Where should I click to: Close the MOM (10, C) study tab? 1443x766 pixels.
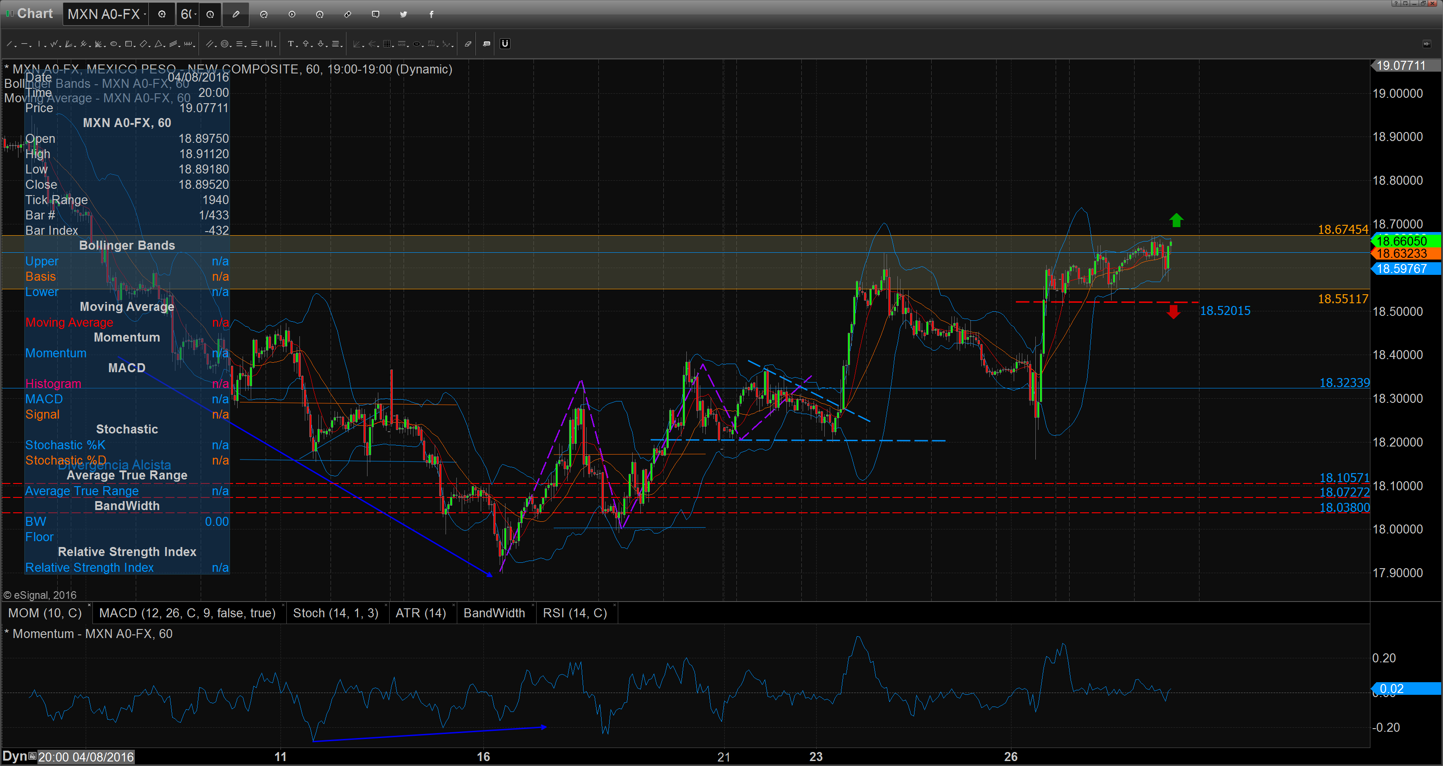pos(89,606)
